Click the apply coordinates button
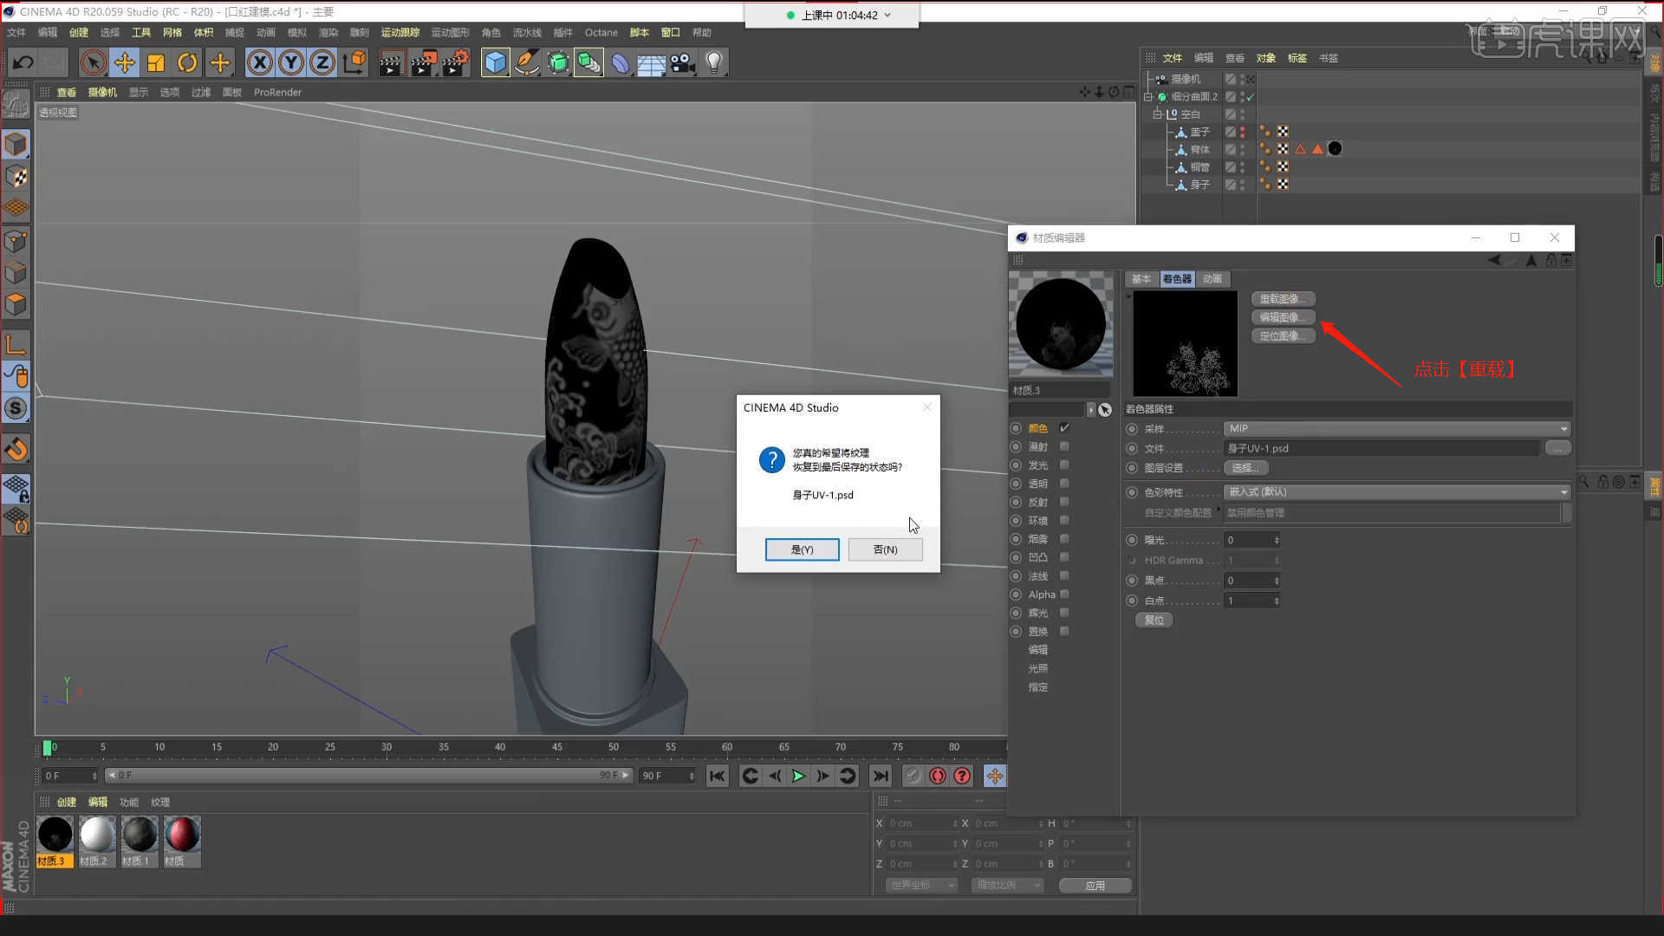Viewport: 1664px width, 936px height. 1095,886
